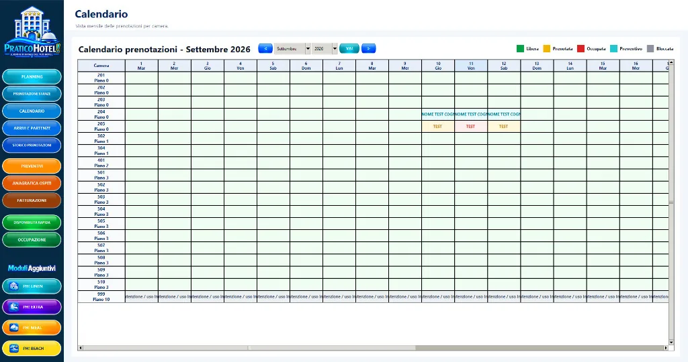Open DISPONIBILITÀ RAPIDA
This screenshot has width=688, height=362.
32,223
